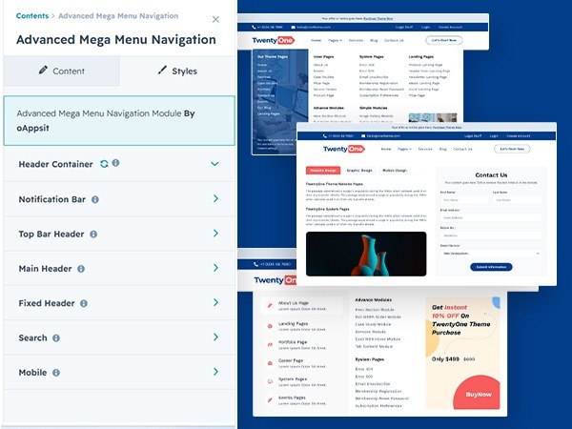The image size is (572, 429).
Task: Select the Main Header label
Action: tap(45, 269)
